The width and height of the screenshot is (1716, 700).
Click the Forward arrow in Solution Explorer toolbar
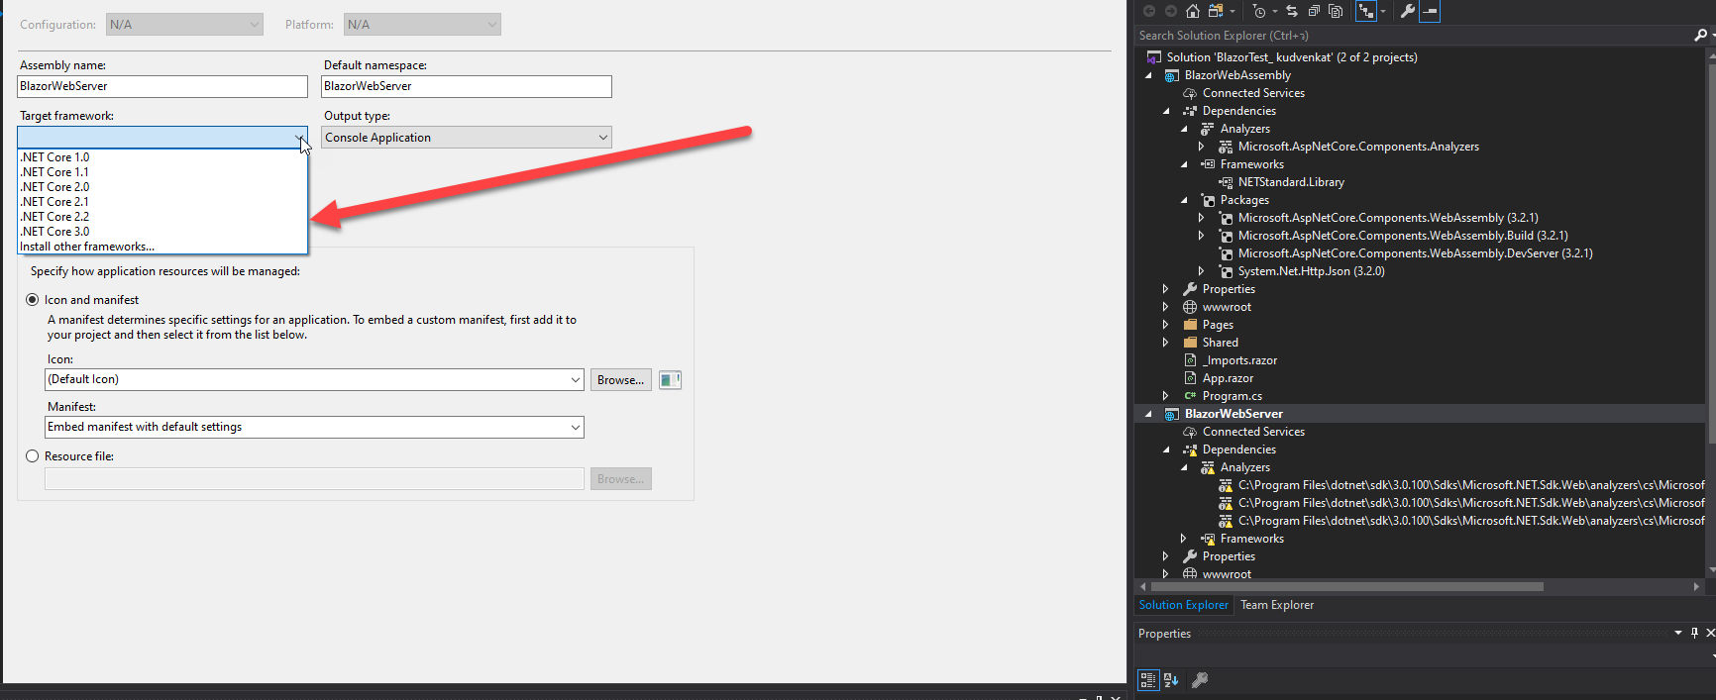point(1171,11)
